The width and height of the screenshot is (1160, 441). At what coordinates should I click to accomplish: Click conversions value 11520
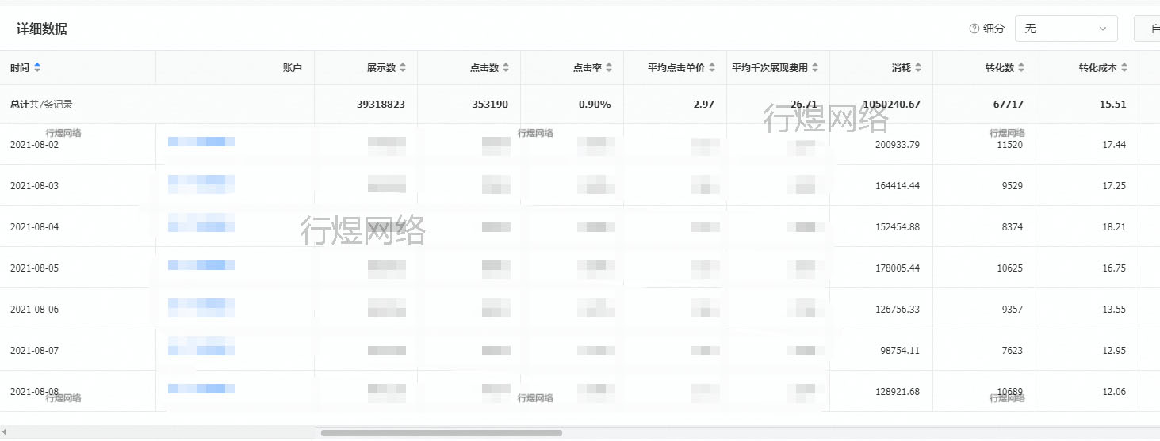click(x=1009, y=145)
